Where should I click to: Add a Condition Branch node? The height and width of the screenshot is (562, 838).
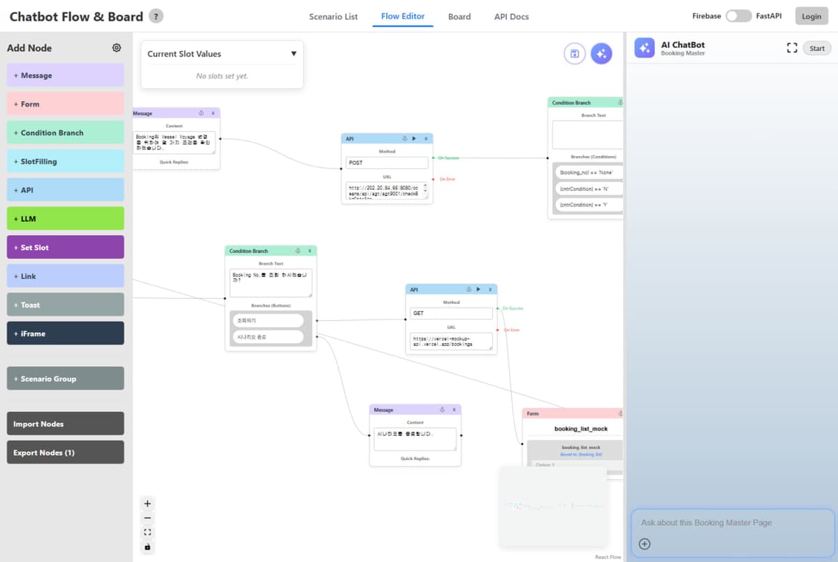(x=66, y=132)
